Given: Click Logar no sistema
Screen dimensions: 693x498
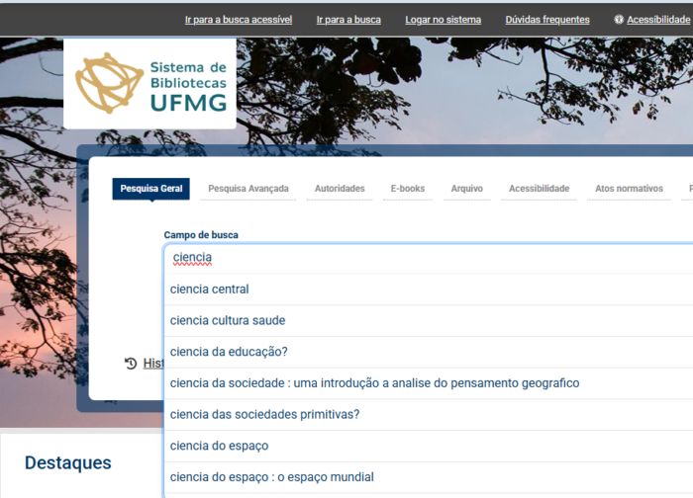Looking at the screenshot, I should point(443,20).
